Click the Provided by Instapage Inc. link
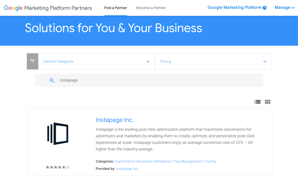This screenshot has height=185, width=298. (x=127, y=169)
